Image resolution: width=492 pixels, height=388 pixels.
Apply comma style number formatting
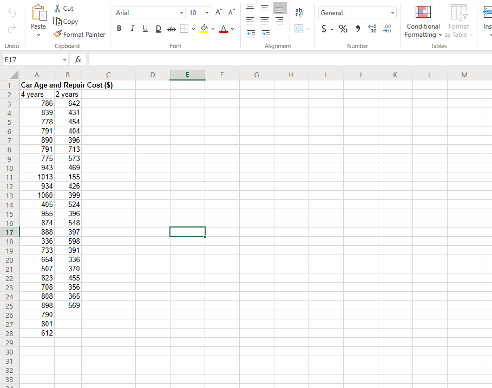point(357,29)
